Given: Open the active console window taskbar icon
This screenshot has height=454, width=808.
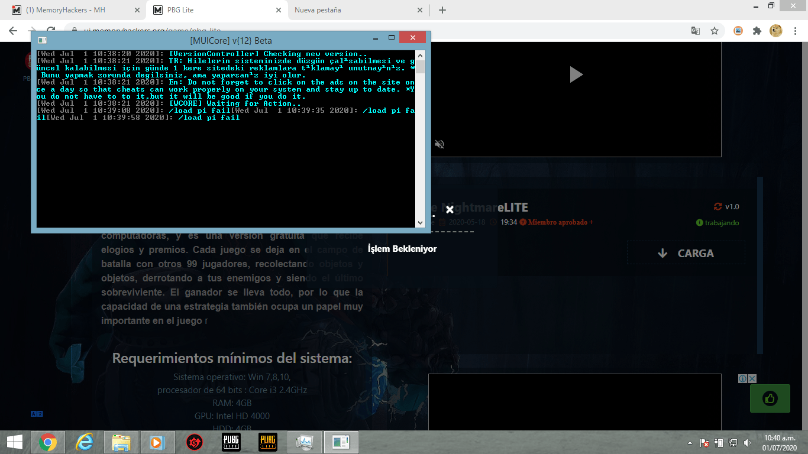Looking at the screenshot, I should pos(341,442).
